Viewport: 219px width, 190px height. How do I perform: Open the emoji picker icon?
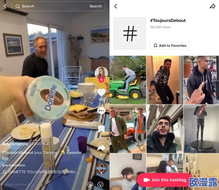(100, 184)
